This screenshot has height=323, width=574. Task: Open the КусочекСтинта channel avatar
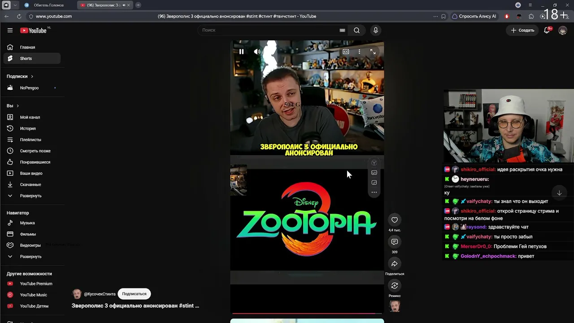pos(77,294)
